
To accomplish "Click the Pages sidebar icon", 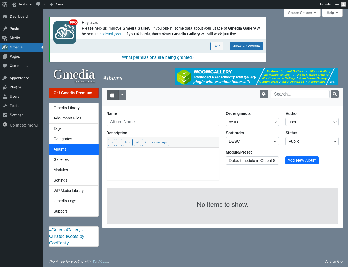I will 5,56.
